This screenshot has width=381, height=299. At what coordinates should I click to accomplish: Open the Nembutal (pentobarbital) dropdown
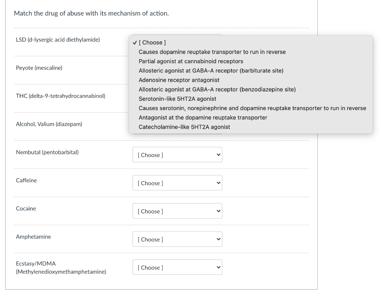pyautogui.click(x=177, y=155)
